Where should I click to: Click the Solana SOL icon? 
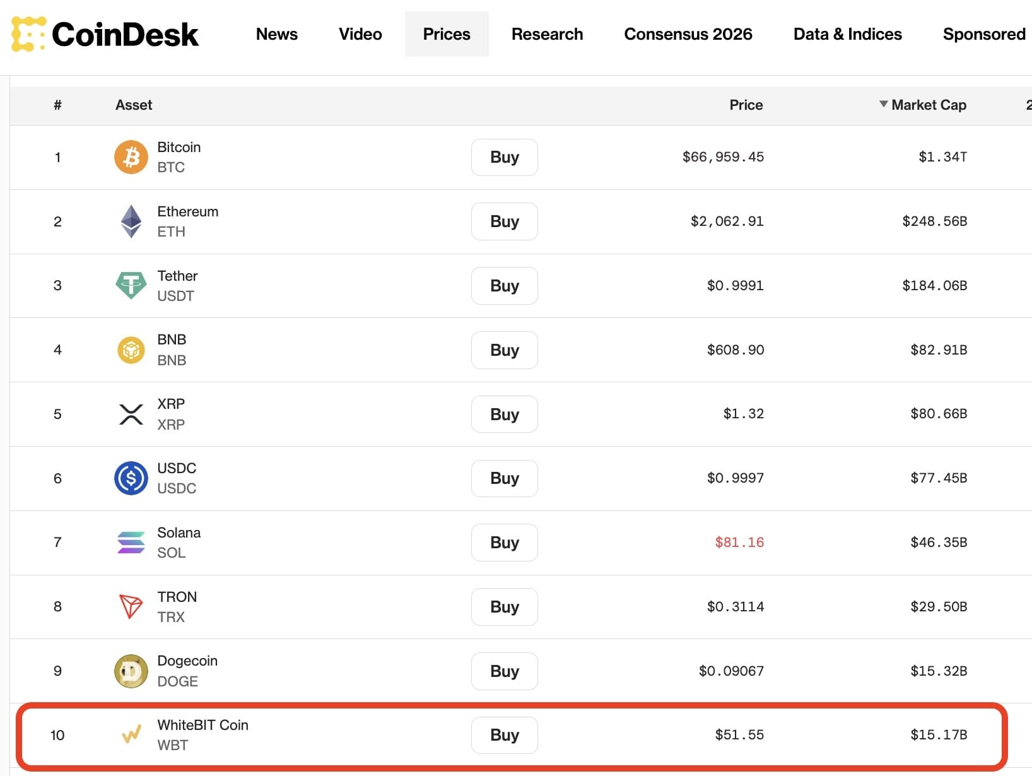(131, 543)
